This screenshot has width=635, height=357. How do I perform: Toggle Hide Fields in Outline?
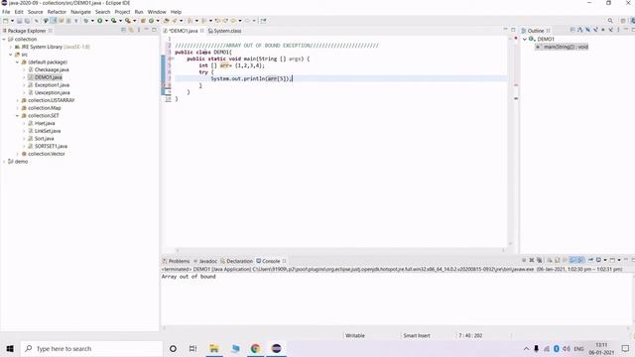587,30
